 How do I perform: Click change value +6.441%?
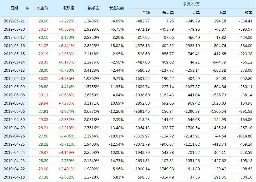coord(67,46)
